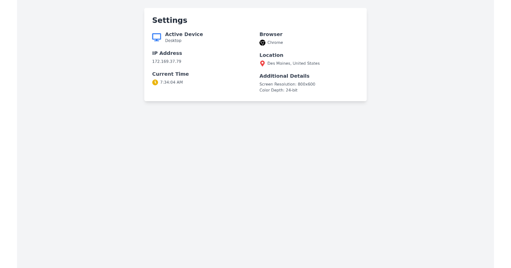Select the Chrome text label
Image resolution: width=511 pixels, height=268 pixels.
pos(276,43)
